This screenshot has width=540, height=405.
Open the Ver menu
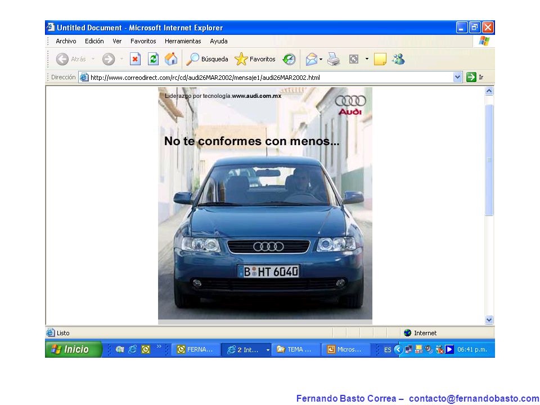coord(117,41)
